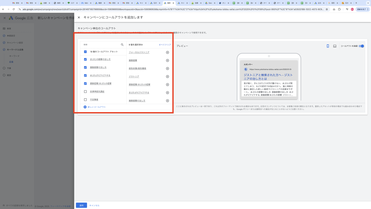Click the search magnifier icon in callout list
The height and width of the screenshot is (209, 371).
point(122,45)
